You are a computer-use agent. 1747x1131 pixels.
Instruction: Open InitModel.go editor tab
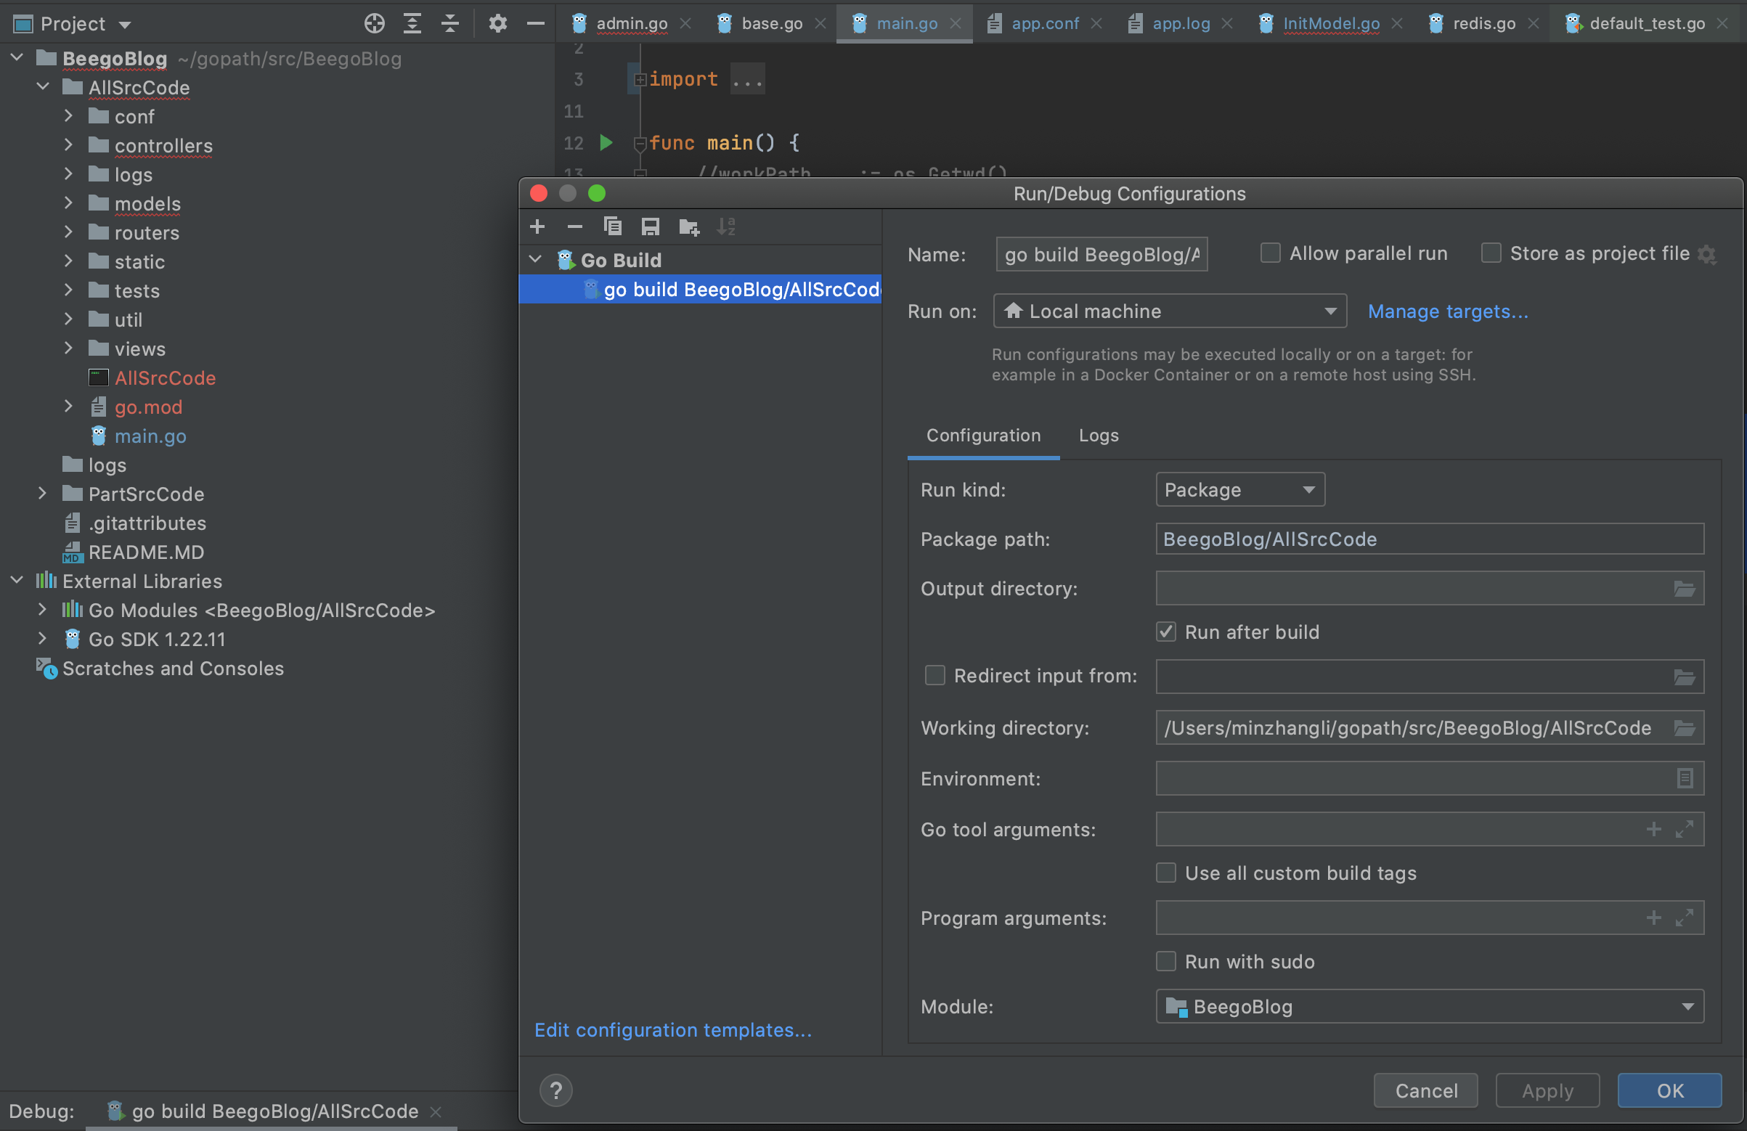pyautogui.click(x=1330, y=23)
